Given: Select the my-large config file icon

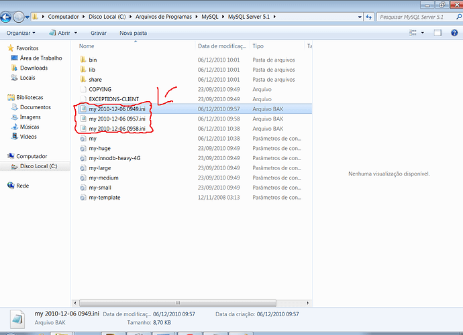Looking at the screenshot, I should tap(83, 167).
